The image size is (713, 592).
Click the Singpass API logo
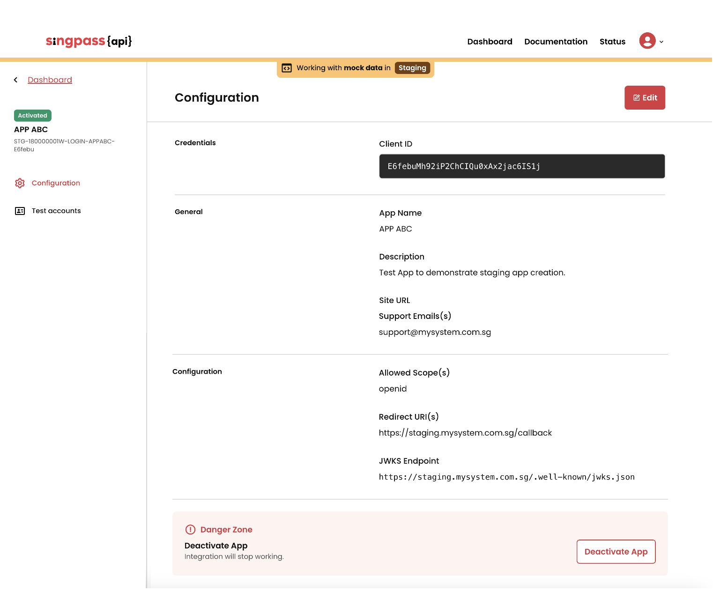pyautogui.click(x=89, y=41)
